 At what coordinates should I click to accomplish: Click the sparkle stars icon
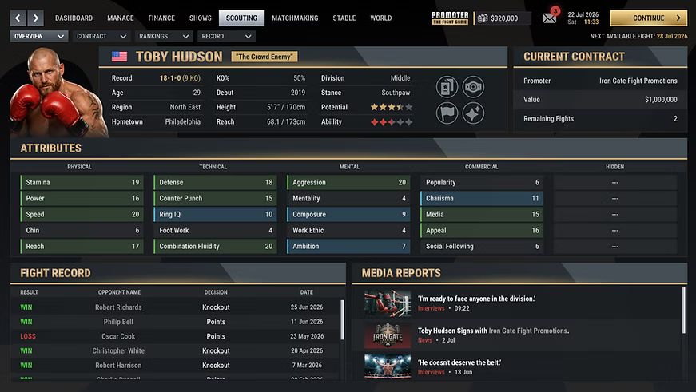pos(473,113)
